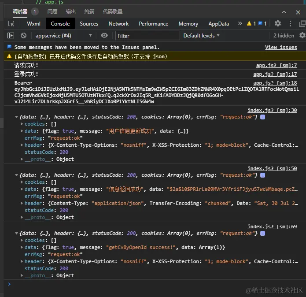Switch to the 代码质量 tab

point(113,11)
